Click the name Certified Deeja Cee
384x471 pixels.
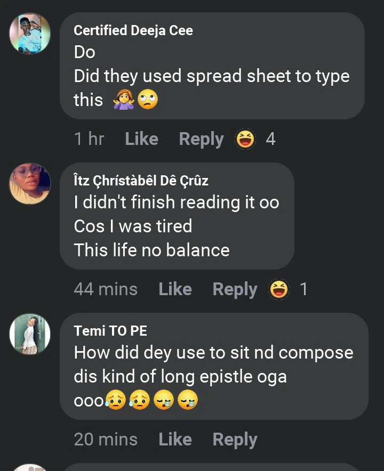(x=133, y=30)
